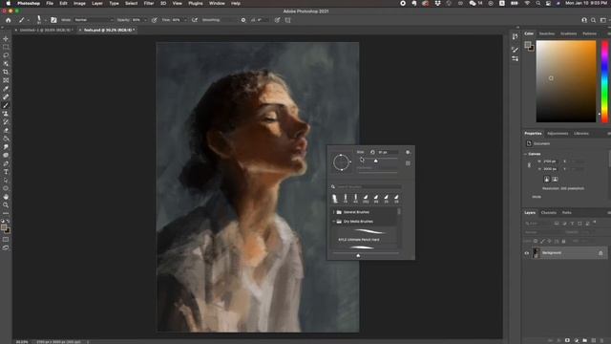Click inside the color picker field
The height and width of the screenshot is (344, 611).
[x=566, y=81]
